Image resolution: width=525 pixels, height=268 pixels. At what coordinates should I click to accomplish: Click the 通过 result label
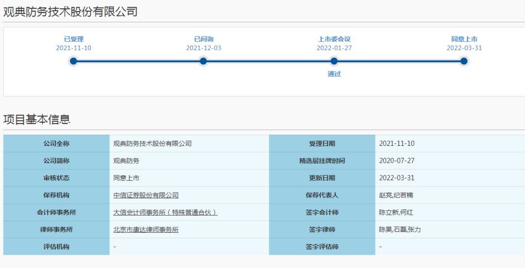coord(334,74)
